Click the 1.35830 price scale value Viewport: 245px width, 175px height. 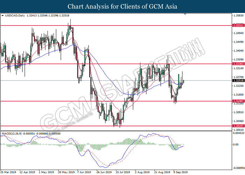239,15
